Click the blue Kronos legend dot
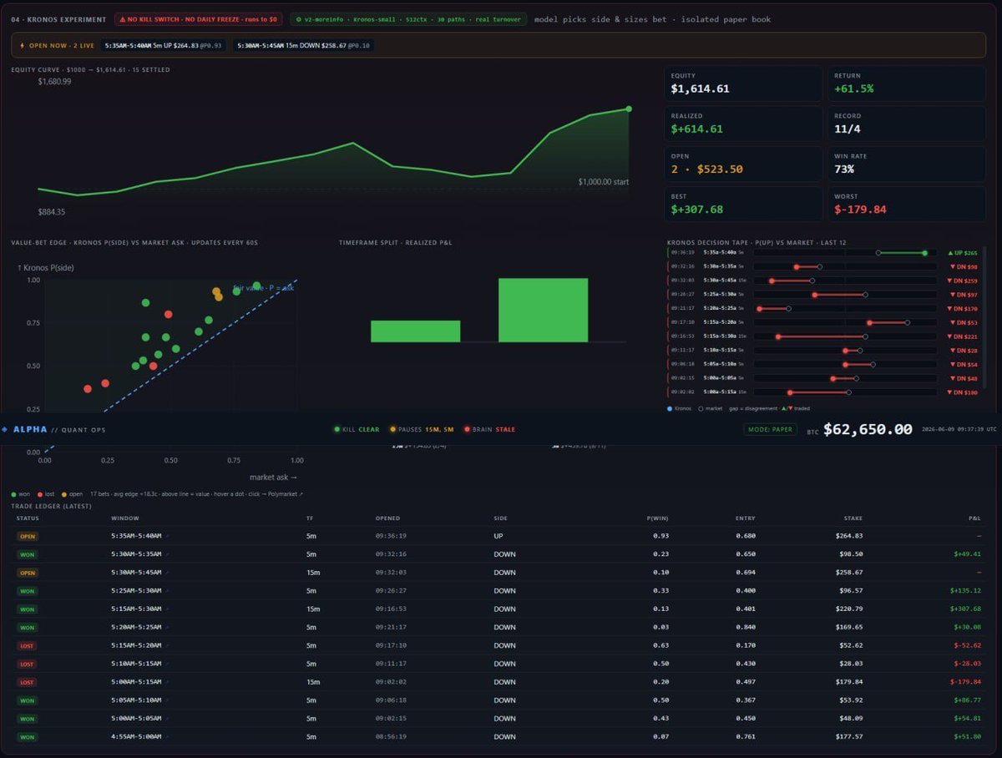Screen dimensions: 1002x758 click(x=671, y=408)
